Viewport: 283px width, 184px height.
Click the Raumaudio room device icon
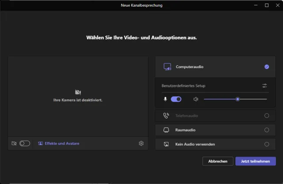[x=166, y=130]
